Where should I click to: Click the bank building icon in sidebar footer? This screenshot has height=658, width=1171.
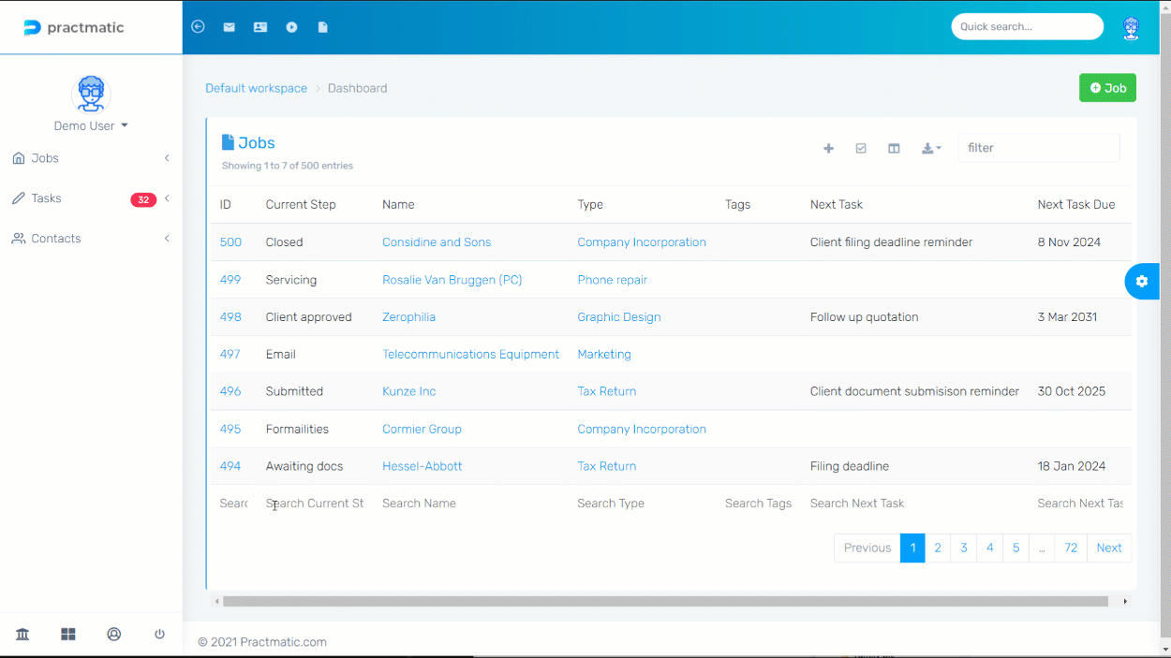click(22, 635)
